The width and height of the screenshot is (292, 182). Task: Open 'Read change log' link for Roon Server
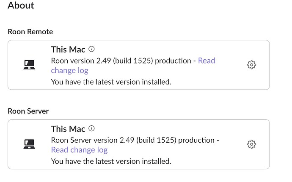pos(79,150)
